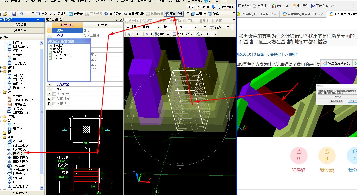Image resolution: width=357 pixels, height=195 pixels.
Task: Click the 钢筋三维 rebar 3D toolbar button
Action: pyautogui.click(x=174, y=14)
